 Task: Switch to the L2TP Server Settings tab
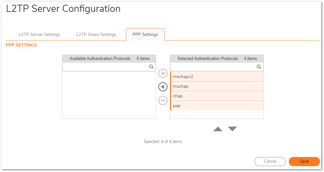point(39,34)
